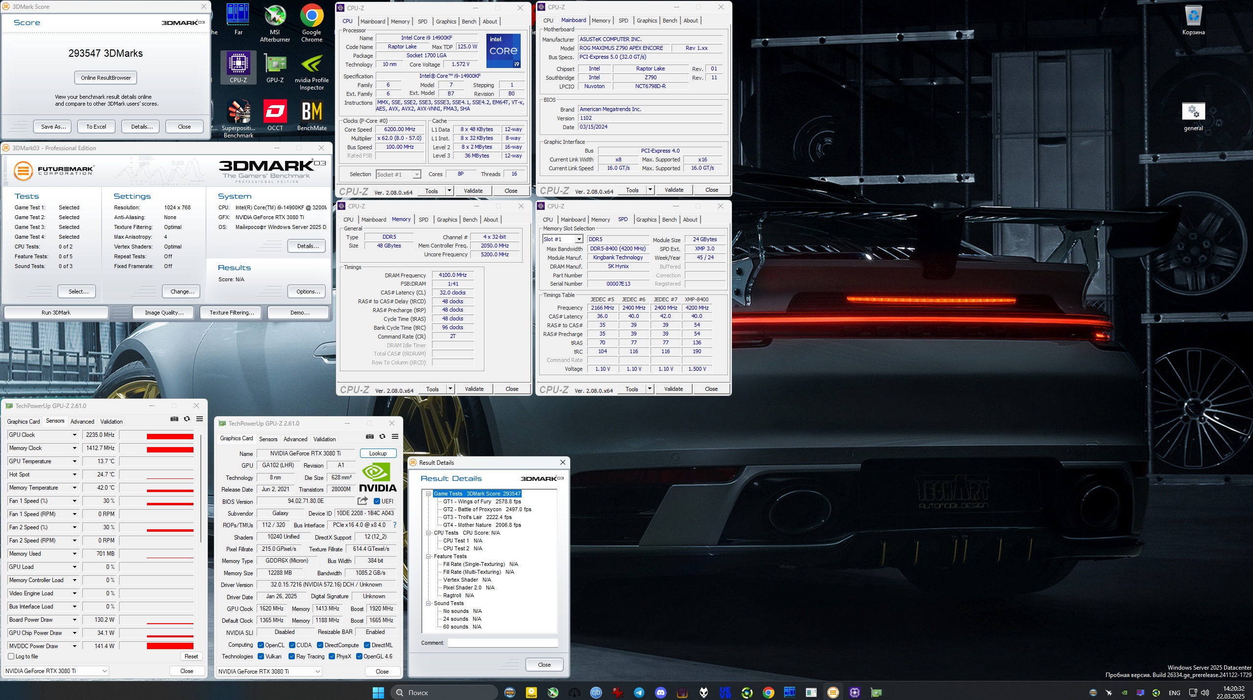
Task: Open Memory Clock sensor dropdown
Action: [74, 448]
